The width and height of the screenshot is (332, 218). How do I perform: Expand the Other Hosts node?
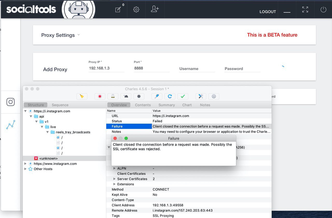(x=25, y=169)
